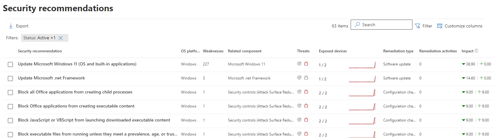Screen dimensions: 494x138
Task: Select the Update Microsoft .net Framework checkbox
Action: pyautogui.click(x=10, y=79)
